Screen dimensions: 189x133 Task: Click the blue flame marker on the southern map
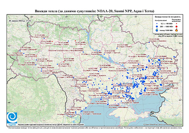(130, 96)
